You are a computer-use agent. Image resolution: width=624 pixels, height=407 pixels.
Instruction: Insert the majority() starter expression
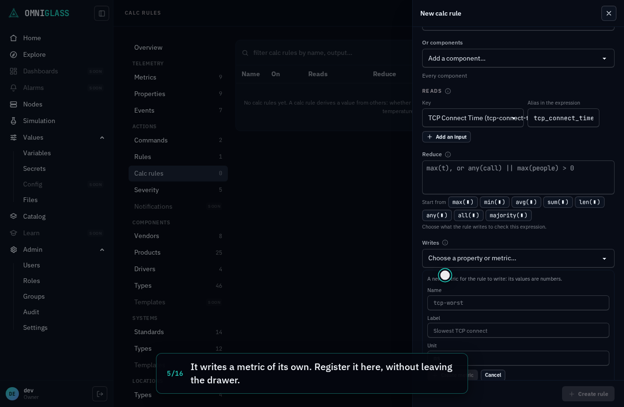pos(509,215)
